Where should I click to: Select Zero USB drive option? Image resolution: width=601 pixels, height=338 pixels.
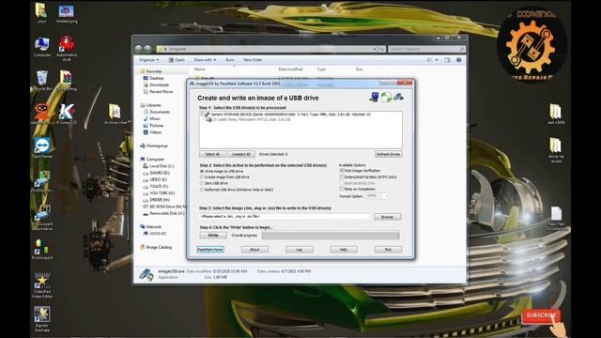coord(202,184)
